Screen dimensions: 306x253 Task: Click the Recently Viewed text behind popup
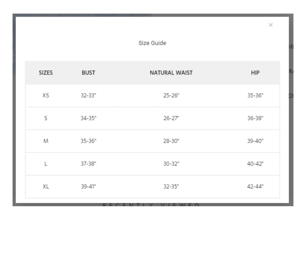coord(151,205)
